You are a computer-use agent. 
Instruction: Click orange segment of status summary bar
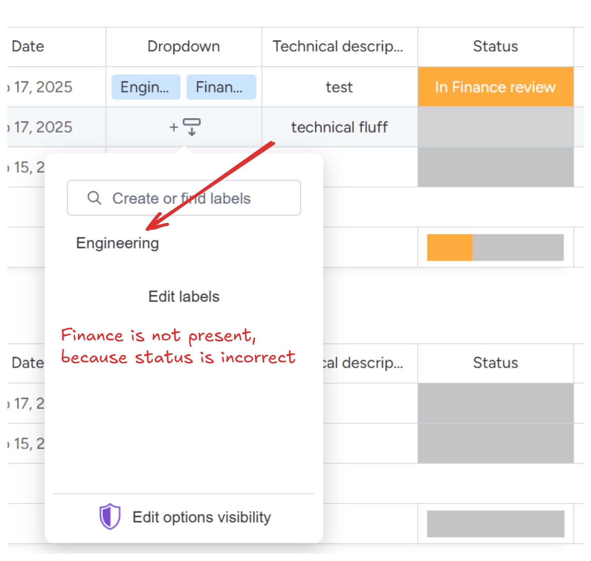tap(449, 248)
